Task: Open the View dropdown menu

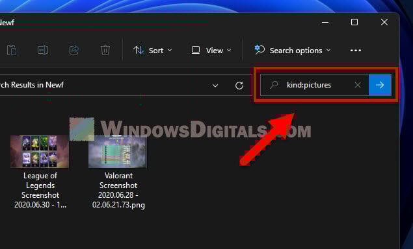Action: pyautogui.click(x=211, y=50)
